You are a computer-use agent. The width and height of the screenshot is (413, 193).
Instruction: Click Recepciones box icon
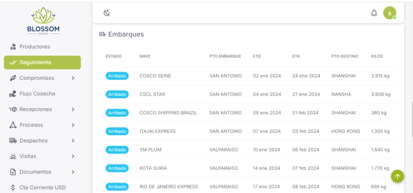click(13, 109)
